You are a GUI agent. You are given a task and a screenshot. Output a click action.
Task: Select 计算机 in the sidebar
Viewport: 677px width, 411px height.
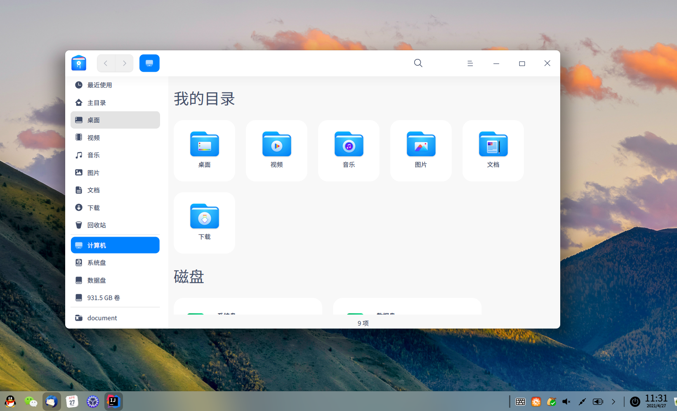pyautogui.click(x=115, y=245)
